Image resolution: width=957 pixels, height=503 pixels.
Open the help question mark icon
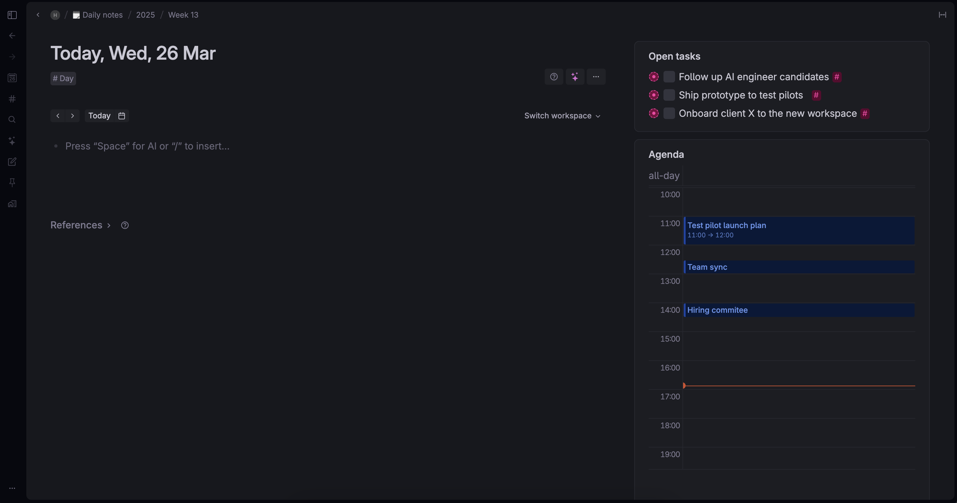[554, 76]
